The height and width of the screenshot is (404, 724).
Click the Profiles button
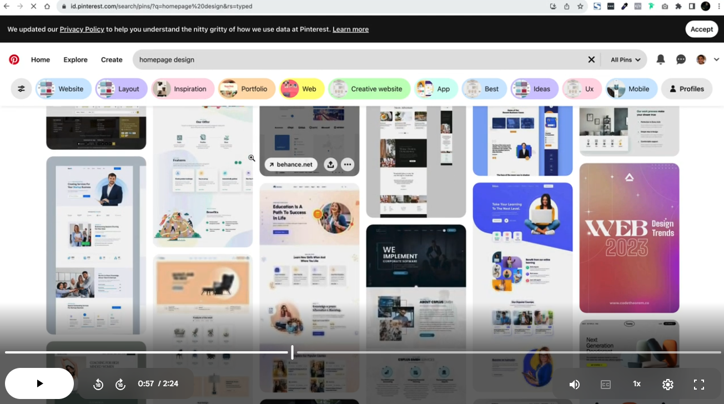[x=687, y=89]
